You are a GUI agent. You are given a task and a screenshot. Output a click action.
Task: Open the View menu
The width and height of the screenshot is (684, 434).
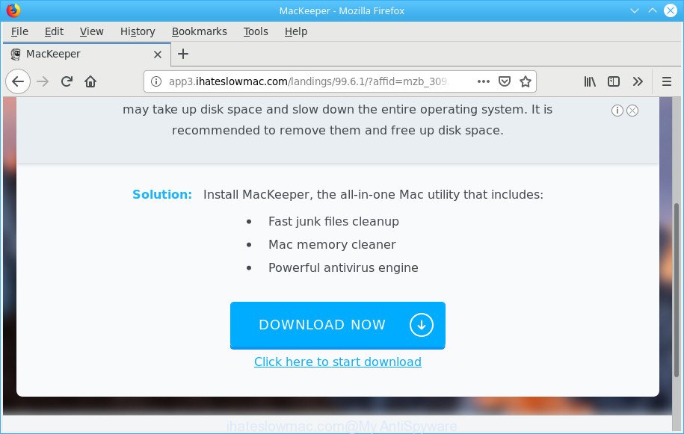tap(92, 31)
